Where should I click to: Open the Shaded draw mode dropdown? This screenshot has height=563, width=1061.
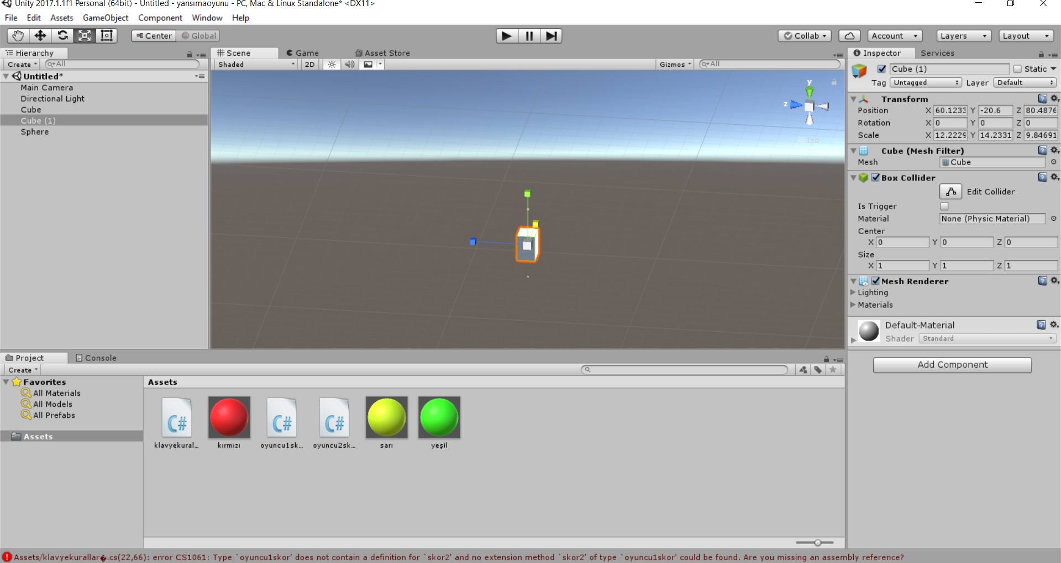click(256, 65)
